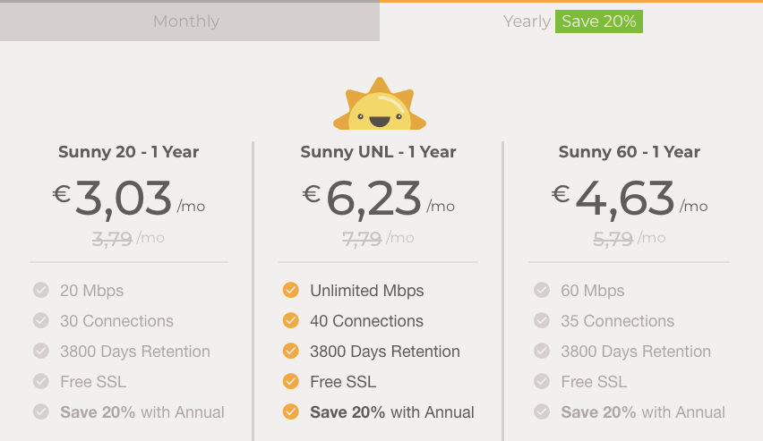Click the gray check beside 30 Connections
Image resolution: width=763 pixels, height=441 pixels.
pyautogui.click(x=41, y=320)
